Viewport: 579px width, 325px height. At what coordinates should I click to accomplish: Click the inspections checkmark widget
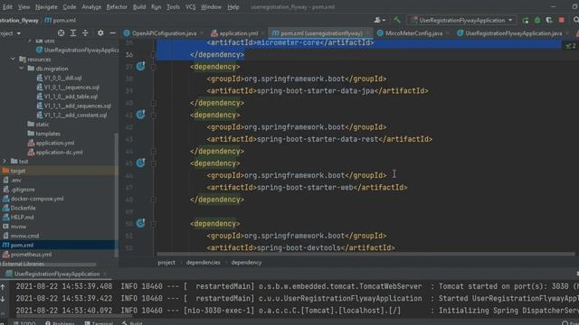coord(571,46)
